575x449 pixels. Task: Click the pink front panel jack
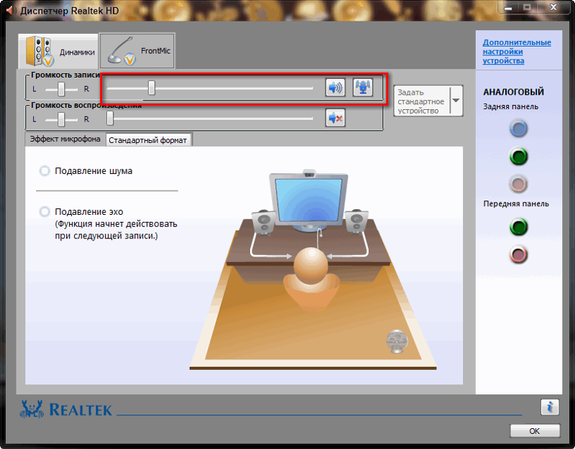(x=518, y=255)
